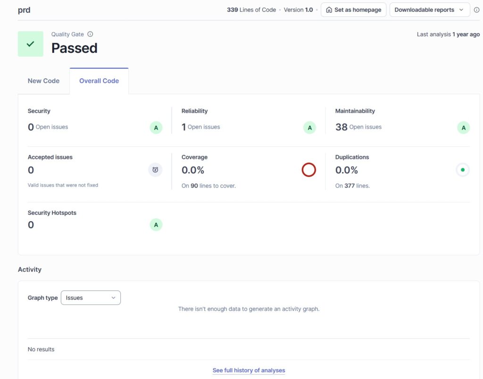This screenshot has height=379, width=483.
Task: Open See full history of analyses link
Action: [x=249, y=370]
